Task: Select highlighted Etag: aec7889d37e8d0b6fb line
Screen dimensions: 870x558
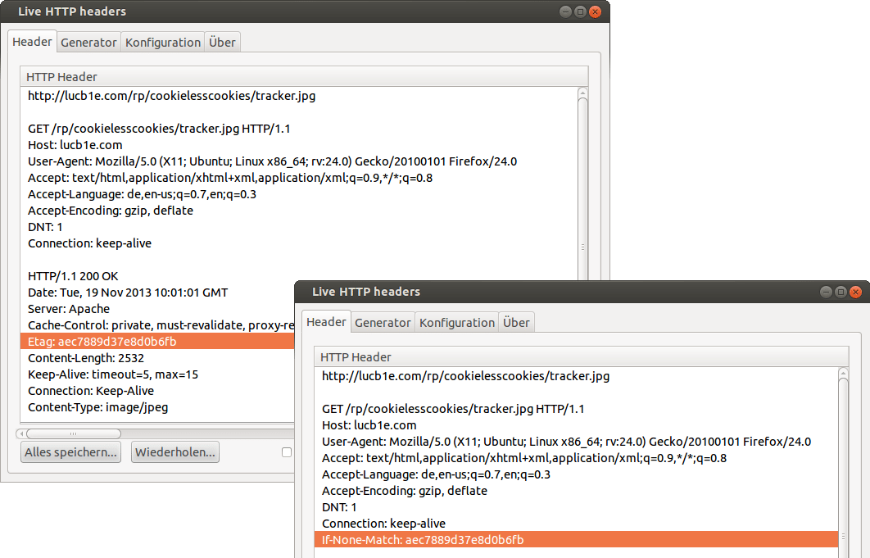Action: click(157, 342)
